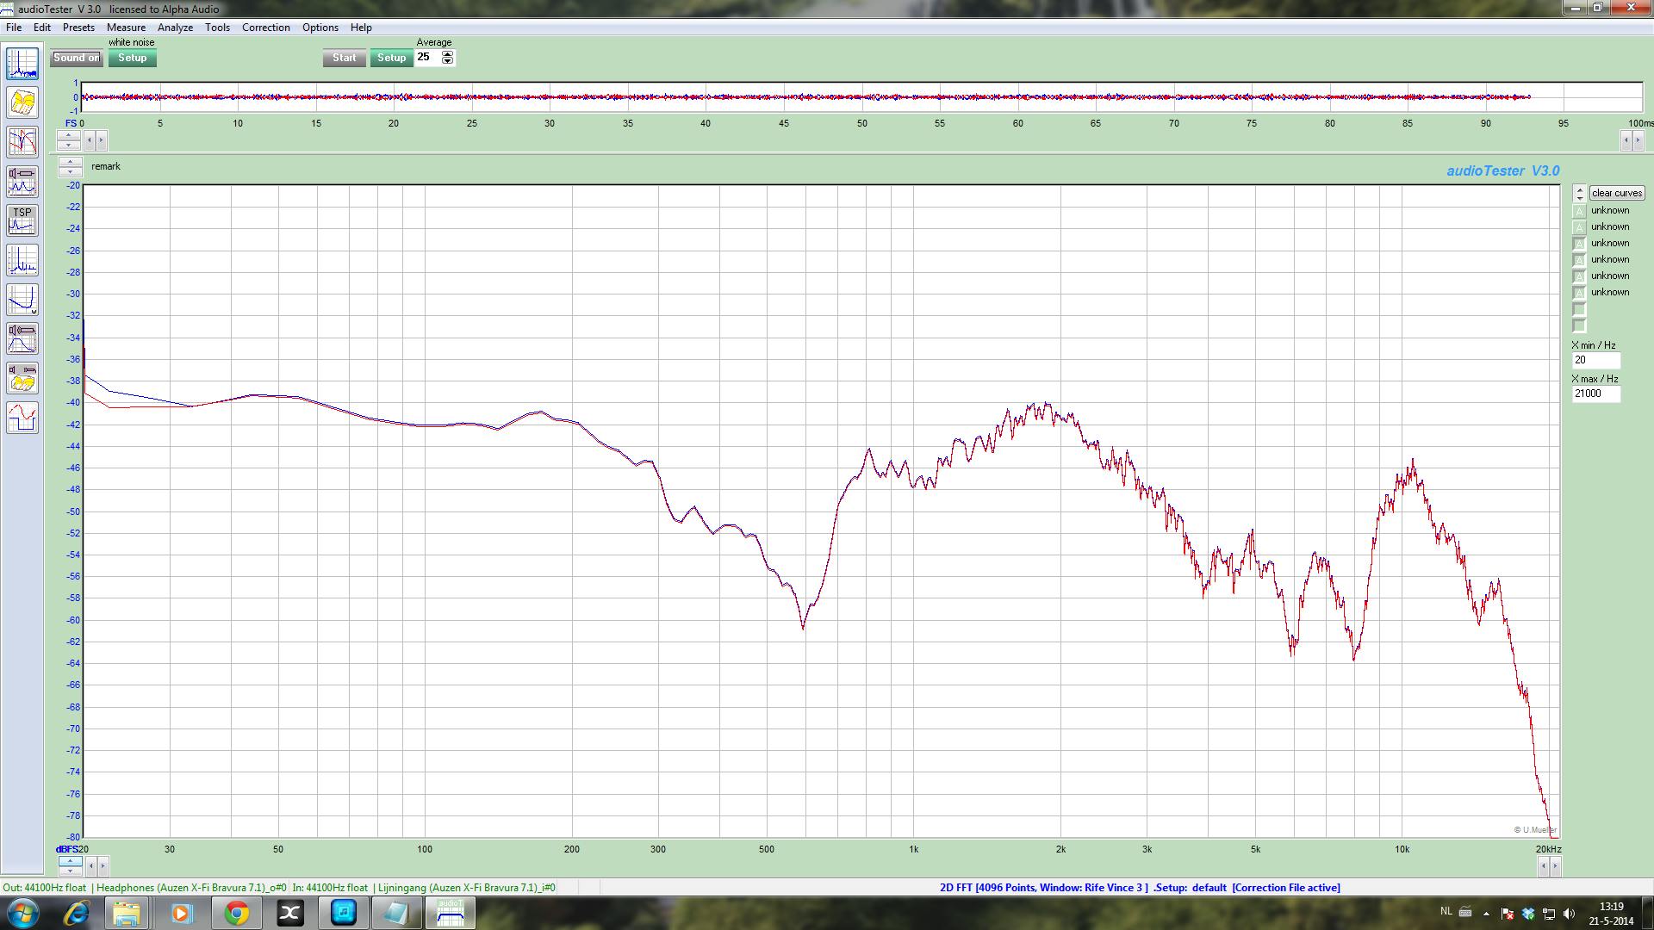Open Chrome from the Windows taskbar
The height and width of the screenshot is (930, 1654).
coord(236,913)
